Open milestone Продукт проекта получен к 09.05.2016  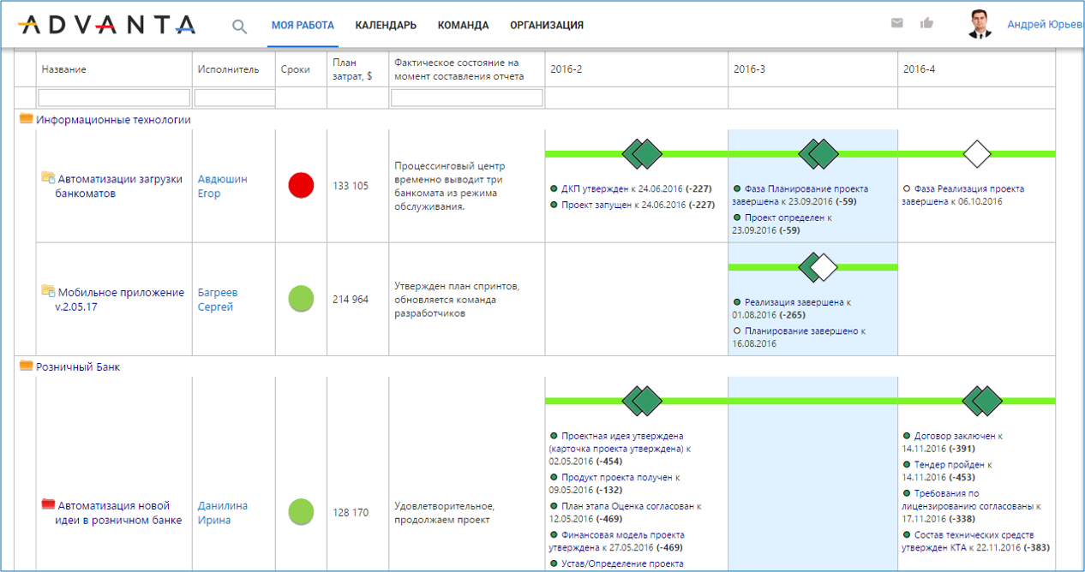(614, 484)
